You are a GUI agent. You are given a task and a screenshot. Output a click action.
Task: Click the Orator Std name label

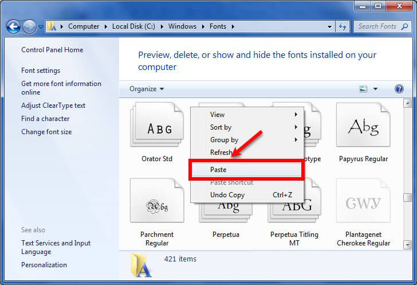coord(157,159)
